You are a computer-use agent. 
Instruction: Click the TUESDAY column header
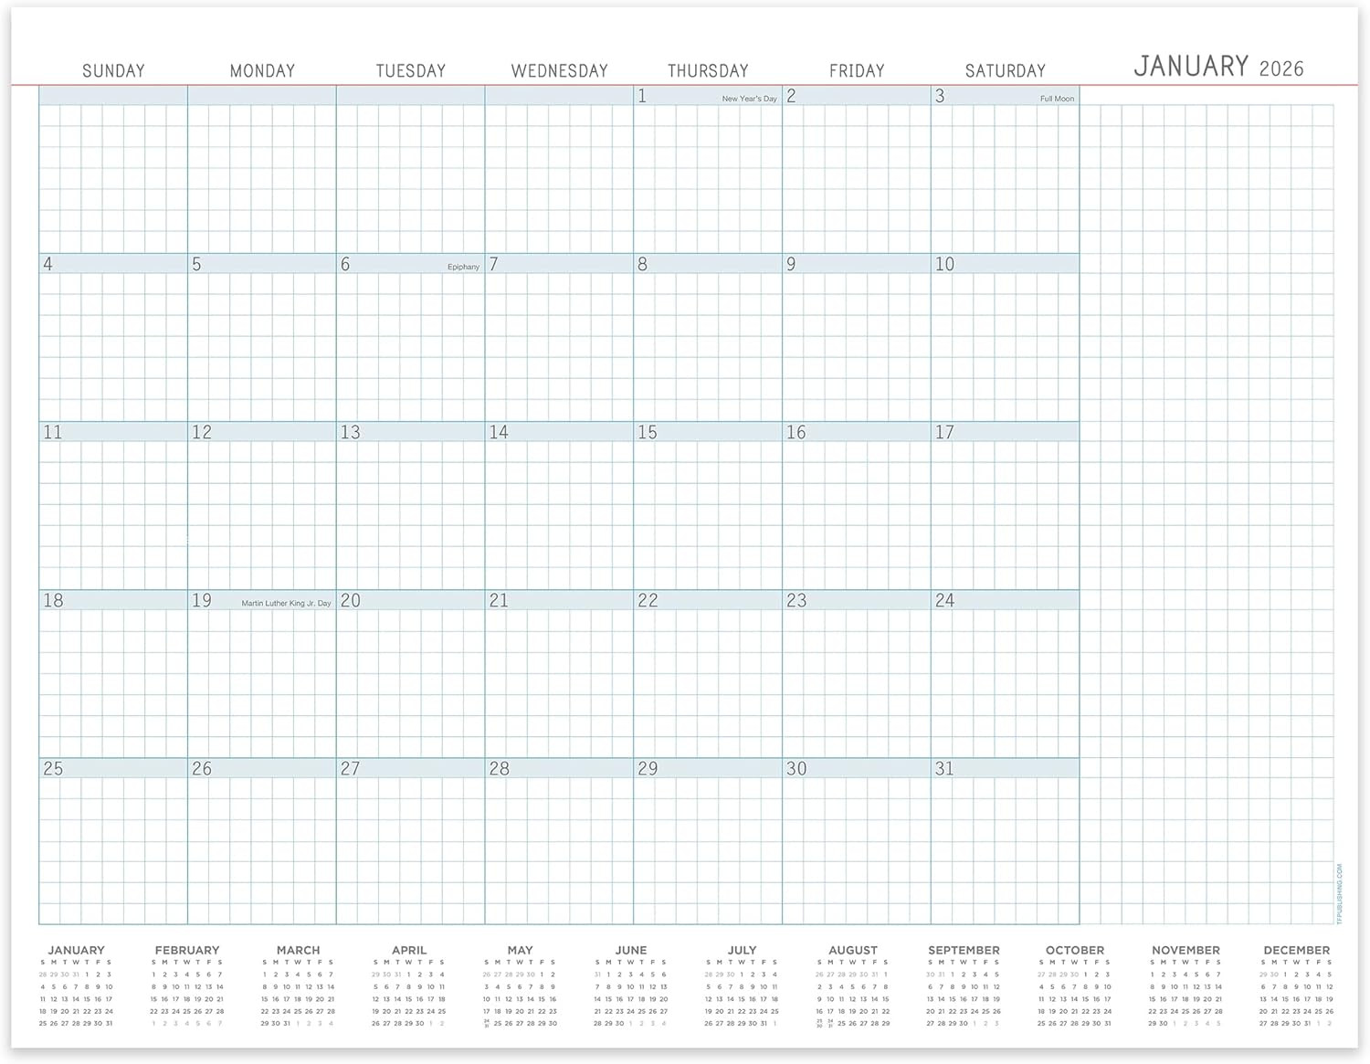[411, 70]
